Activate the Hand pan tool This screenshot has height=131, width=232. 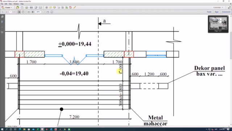click(23, 12)
